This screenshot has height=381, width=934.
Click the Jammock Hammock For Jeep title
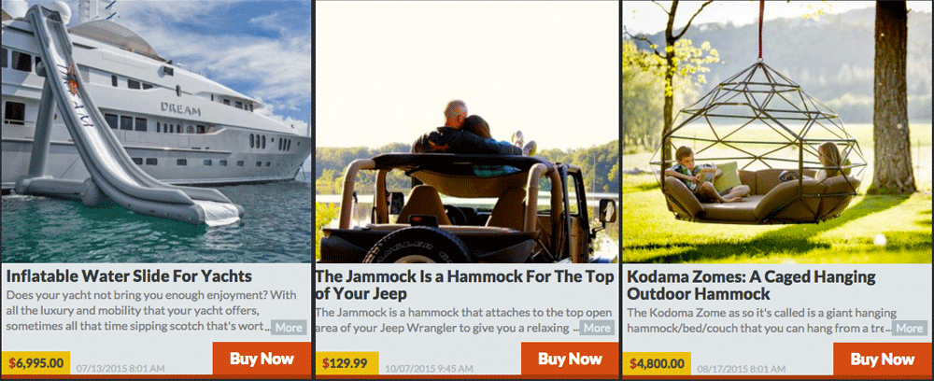[464, 285]
